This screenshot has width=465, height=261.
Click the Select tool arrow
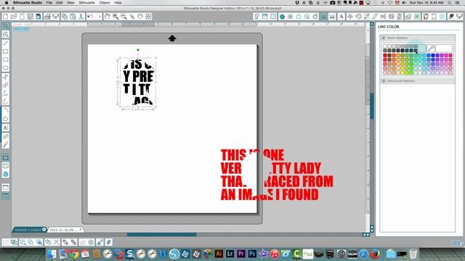pos(5,26)
